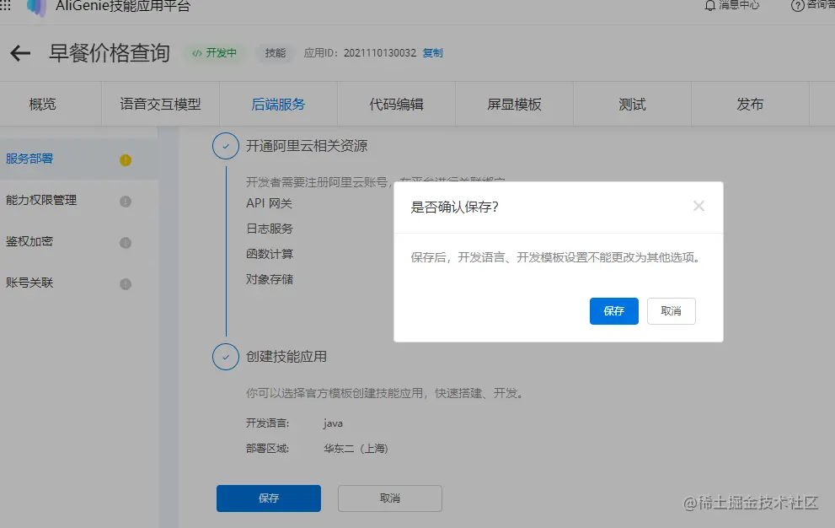Screen dimensions: 835x528
Task: Open the 测试 tab
Action: tap(632, 104)
